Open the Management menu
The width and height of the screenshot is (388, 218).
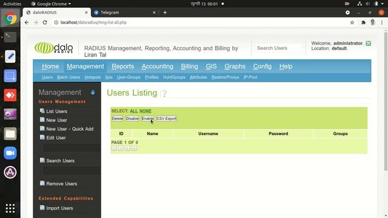point(85,66)
